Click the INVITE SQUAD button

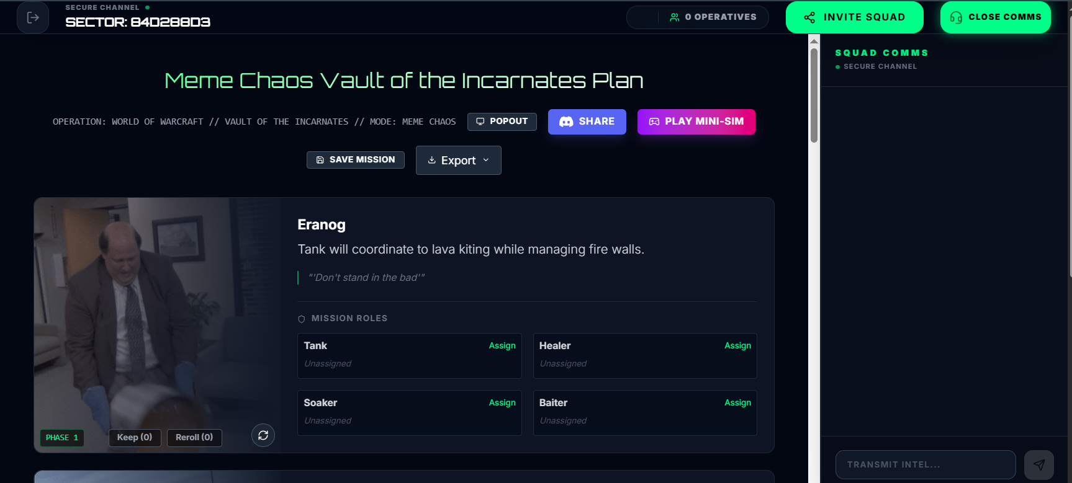855,17
